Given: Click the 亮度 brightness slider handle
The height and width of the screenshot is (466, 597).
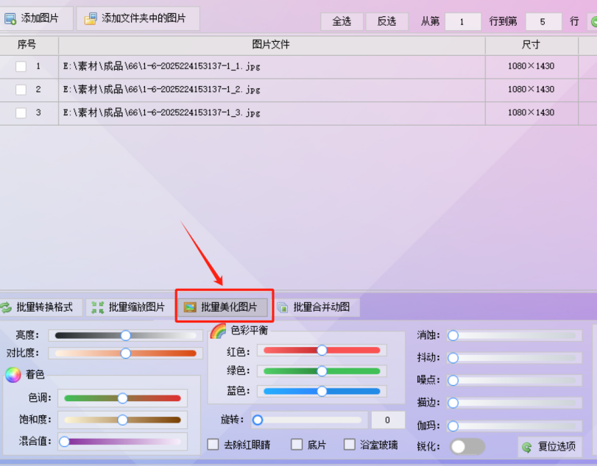Looking at the screenshot, I should click(x=125, y=335).
